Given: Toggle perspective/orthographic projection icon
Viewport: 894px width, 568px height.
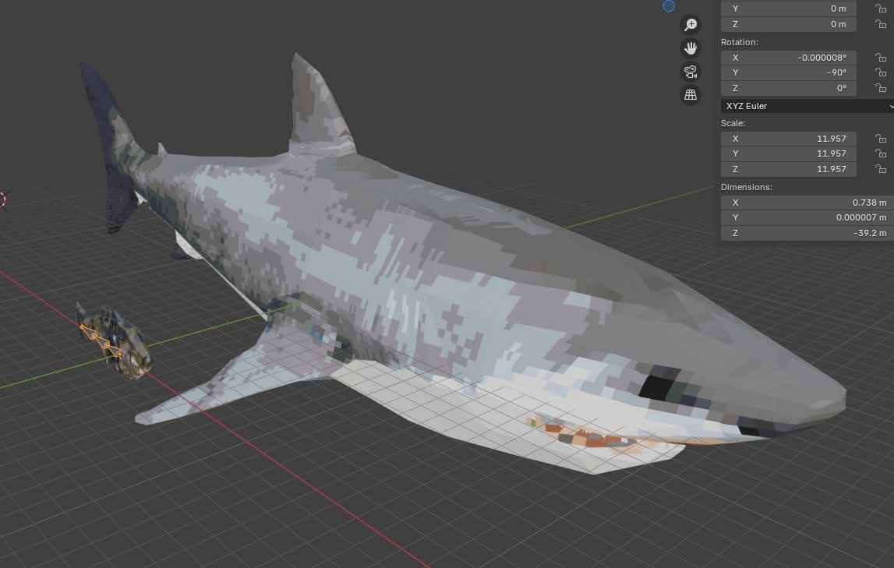Looking at the screenshot, I should [691, 94].
